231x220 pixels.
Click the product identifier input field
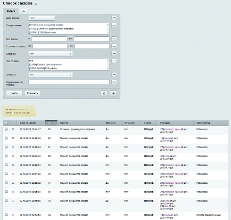coord(69,82)
